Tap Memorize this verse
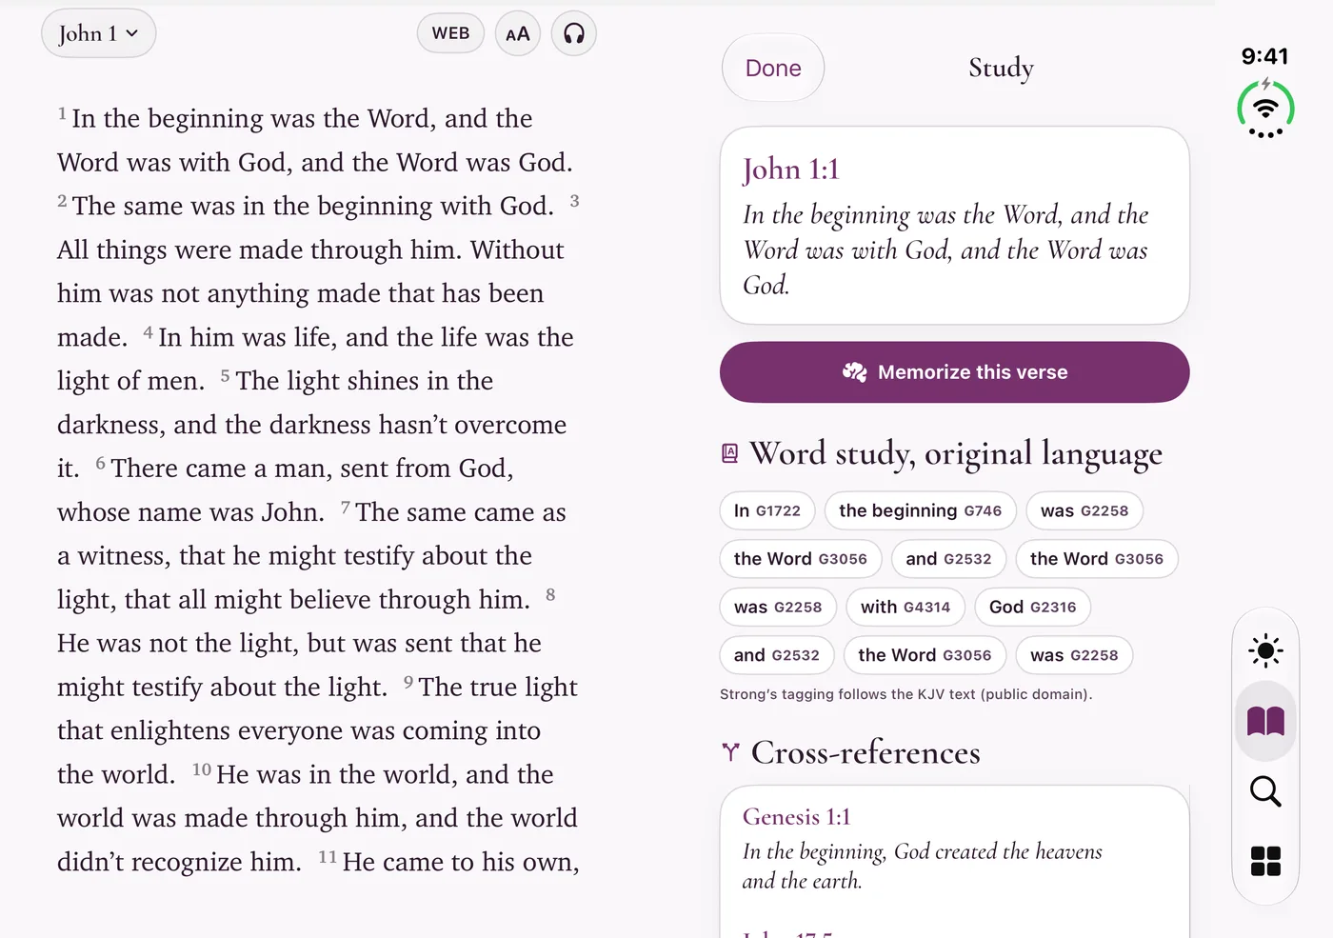Viewport: 1333px width, 938px height. click(955, 372)
